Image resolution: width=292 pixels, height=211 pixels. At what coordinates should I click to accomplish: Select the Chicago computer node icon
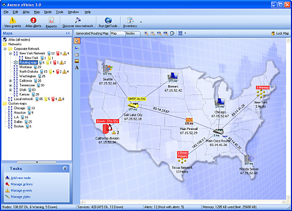click(x=220, y=101)
